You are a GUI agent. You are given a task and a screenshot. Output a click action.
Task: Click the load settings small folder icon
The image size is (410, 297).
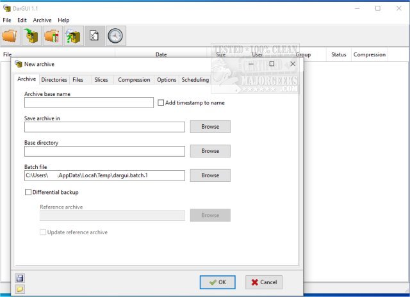point(20,289)
